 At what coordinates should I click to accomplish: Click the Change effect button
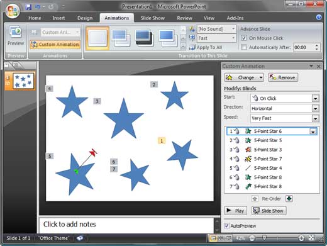click(244, 77)
